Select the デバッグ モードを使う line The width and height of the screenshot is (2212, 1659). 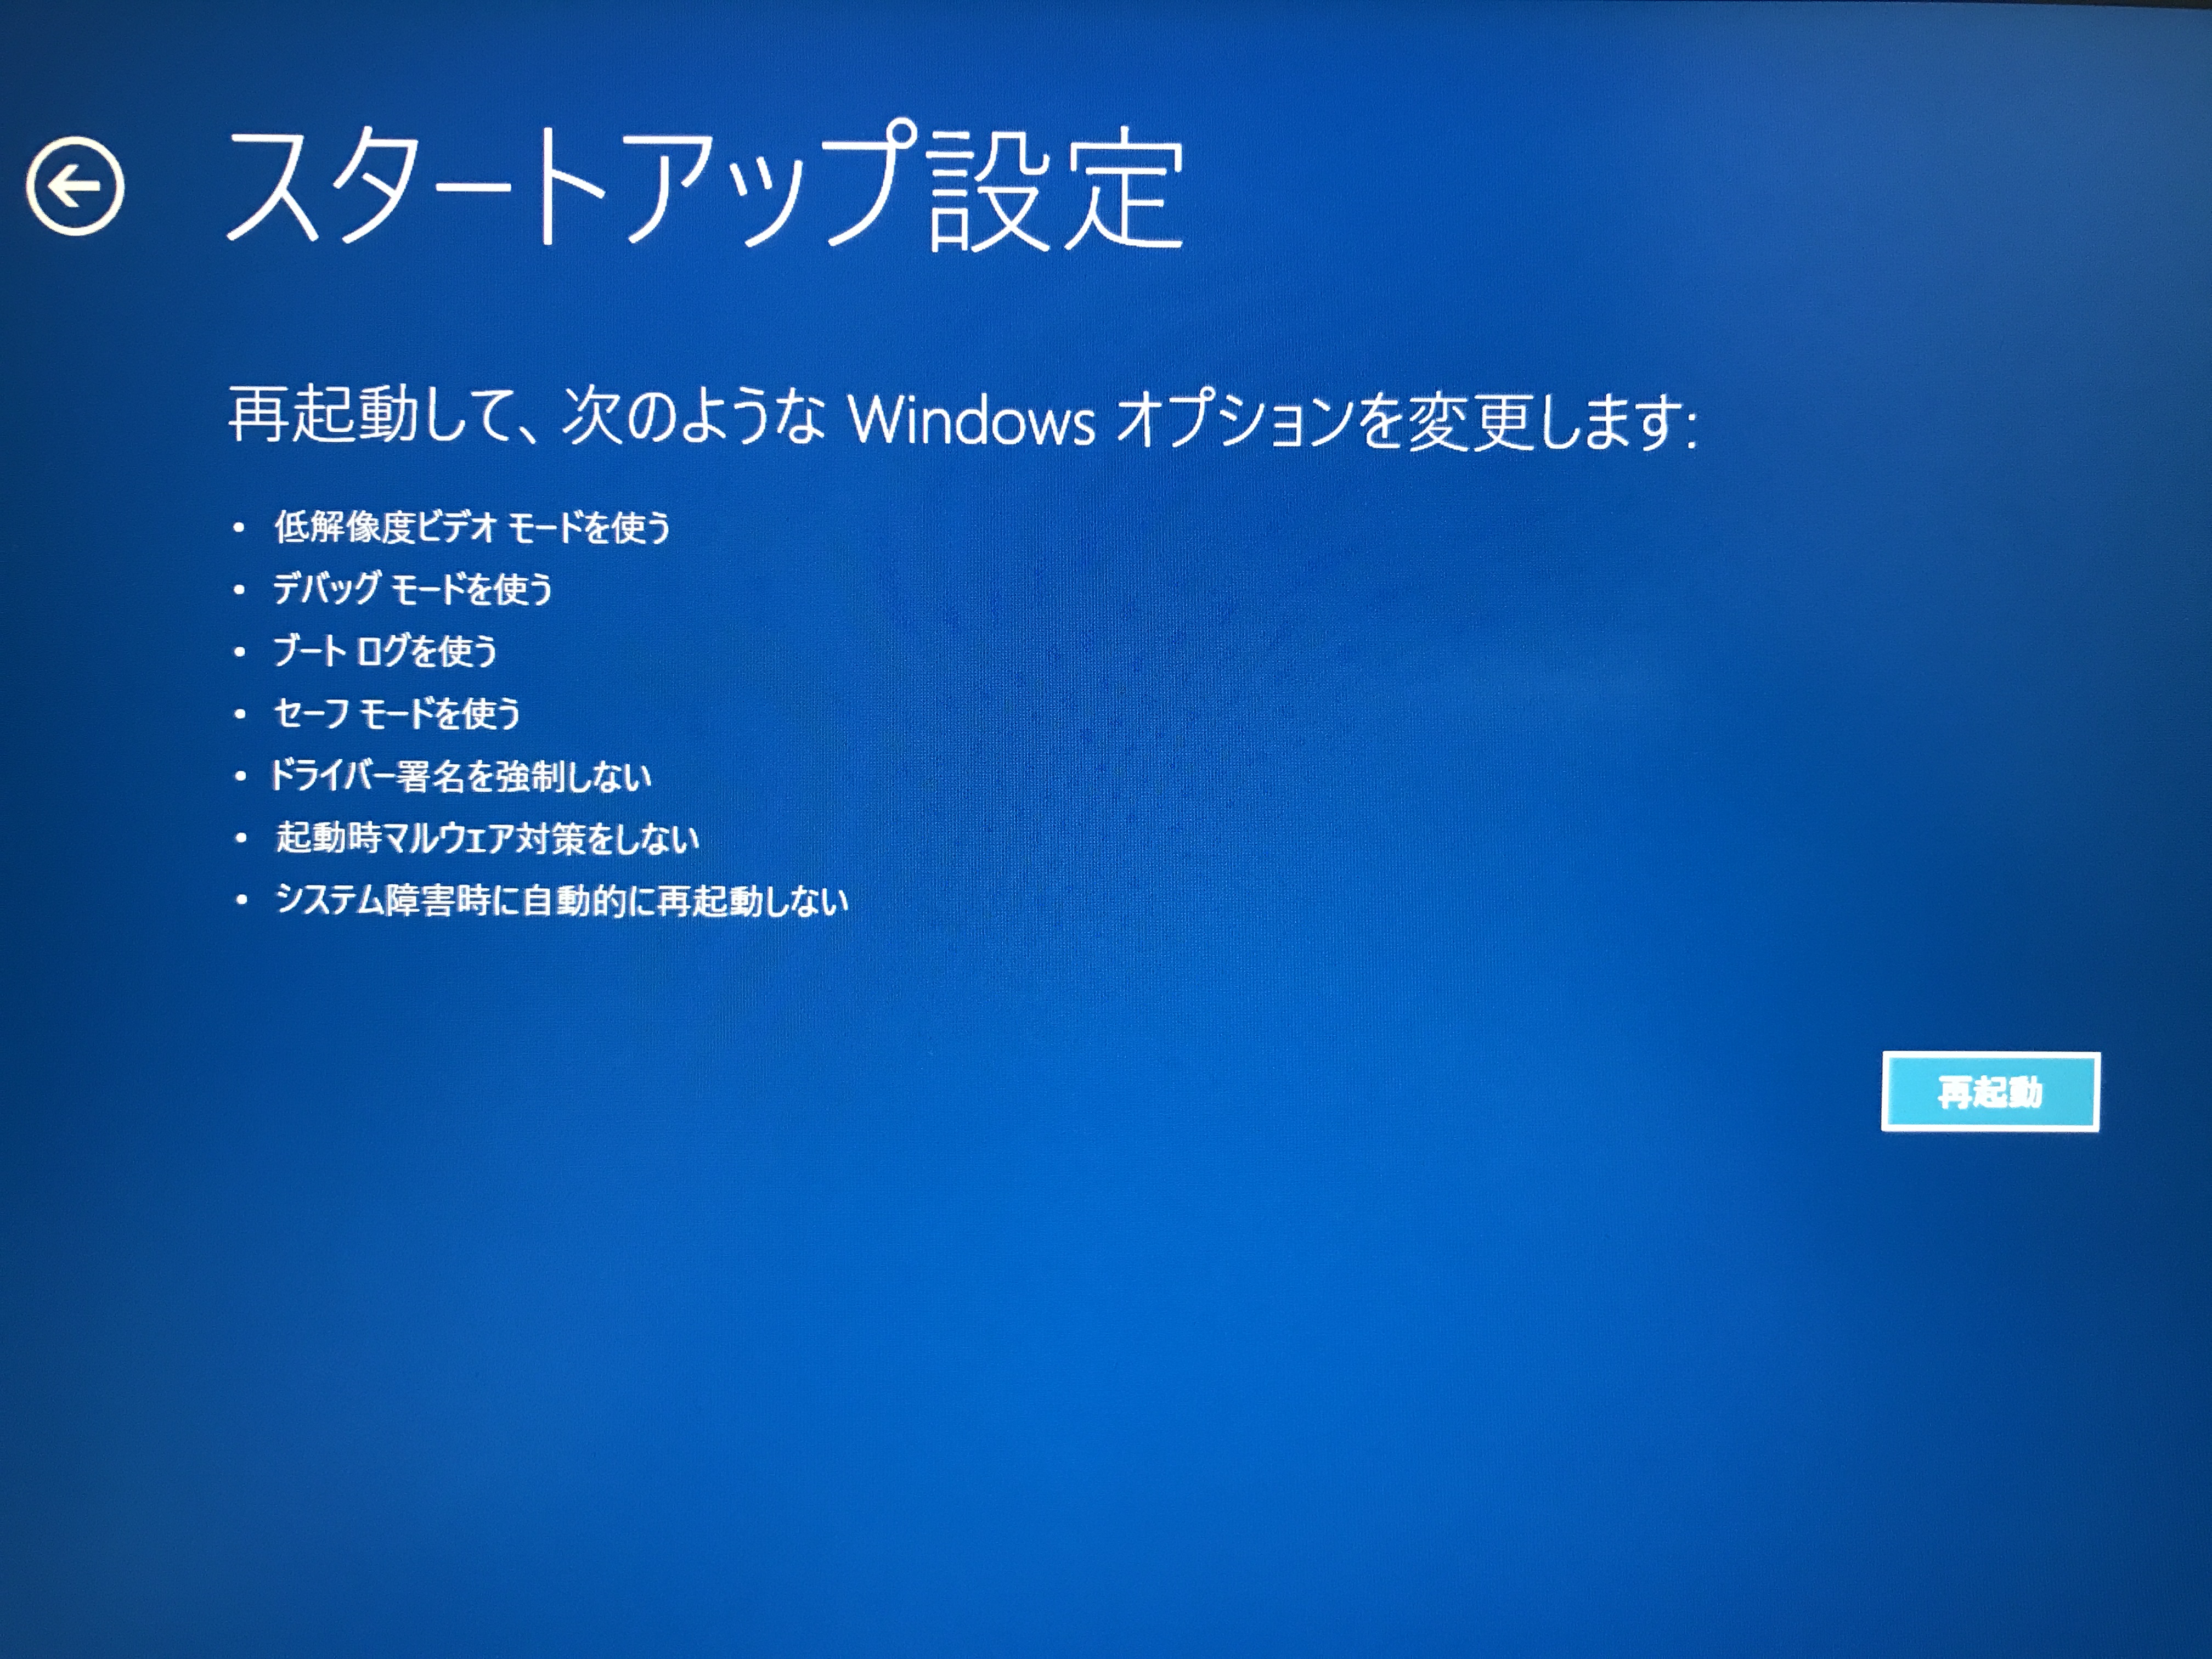tap(413, 589)
